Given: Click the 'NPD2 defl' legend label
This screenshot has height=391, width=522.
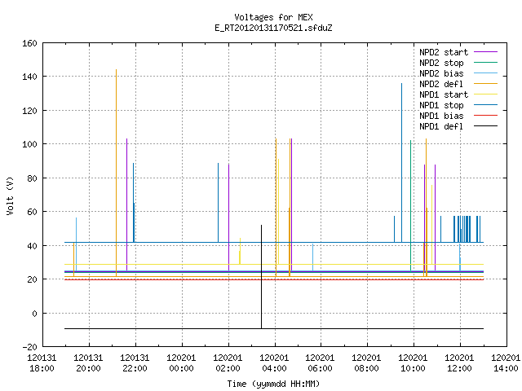Looking at the screenshot, I should [441, 84].
